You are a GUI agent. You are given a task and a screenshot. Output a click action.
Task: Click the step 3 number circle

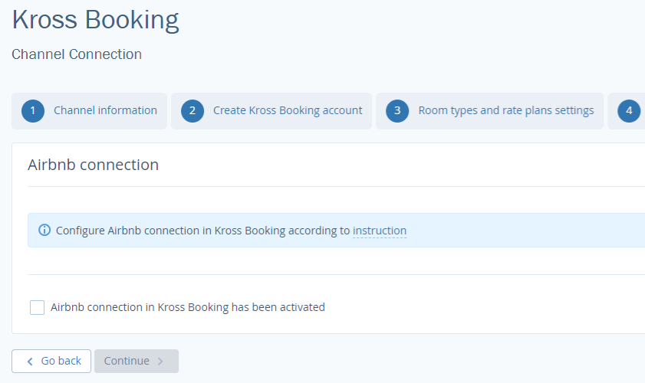coord(397,111)
